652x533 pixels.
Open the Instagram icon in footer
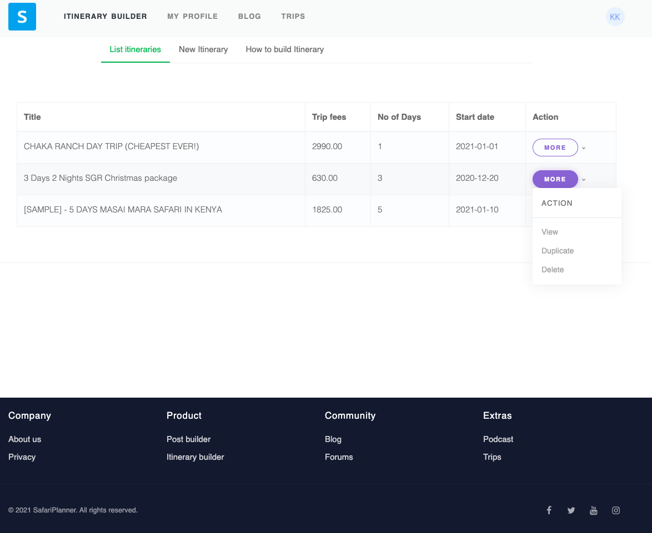[616, 510]
